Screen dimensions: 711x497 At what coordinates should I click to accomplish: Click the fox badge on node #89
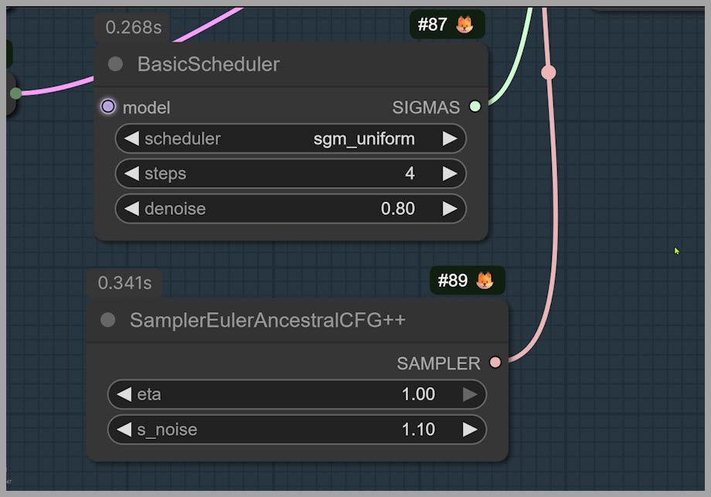(x=485, y=281)
